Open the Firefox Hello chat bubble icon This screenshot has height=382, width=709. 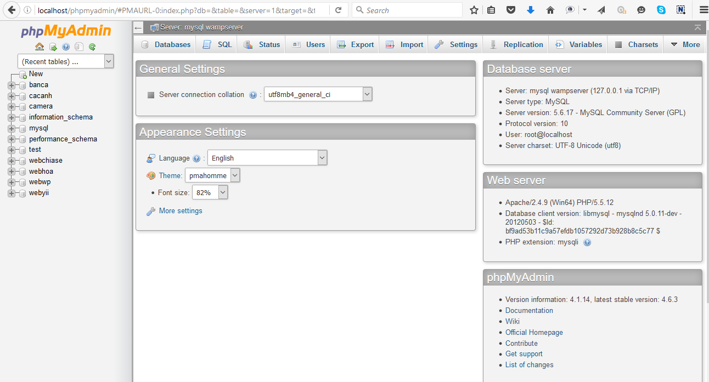tap(570, 10)
